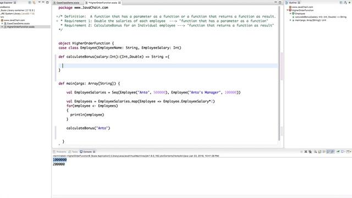Screen dimensions: 352x198
Task: Click the 'def main(args: Array[String])' line
Action: coord(89,84)
